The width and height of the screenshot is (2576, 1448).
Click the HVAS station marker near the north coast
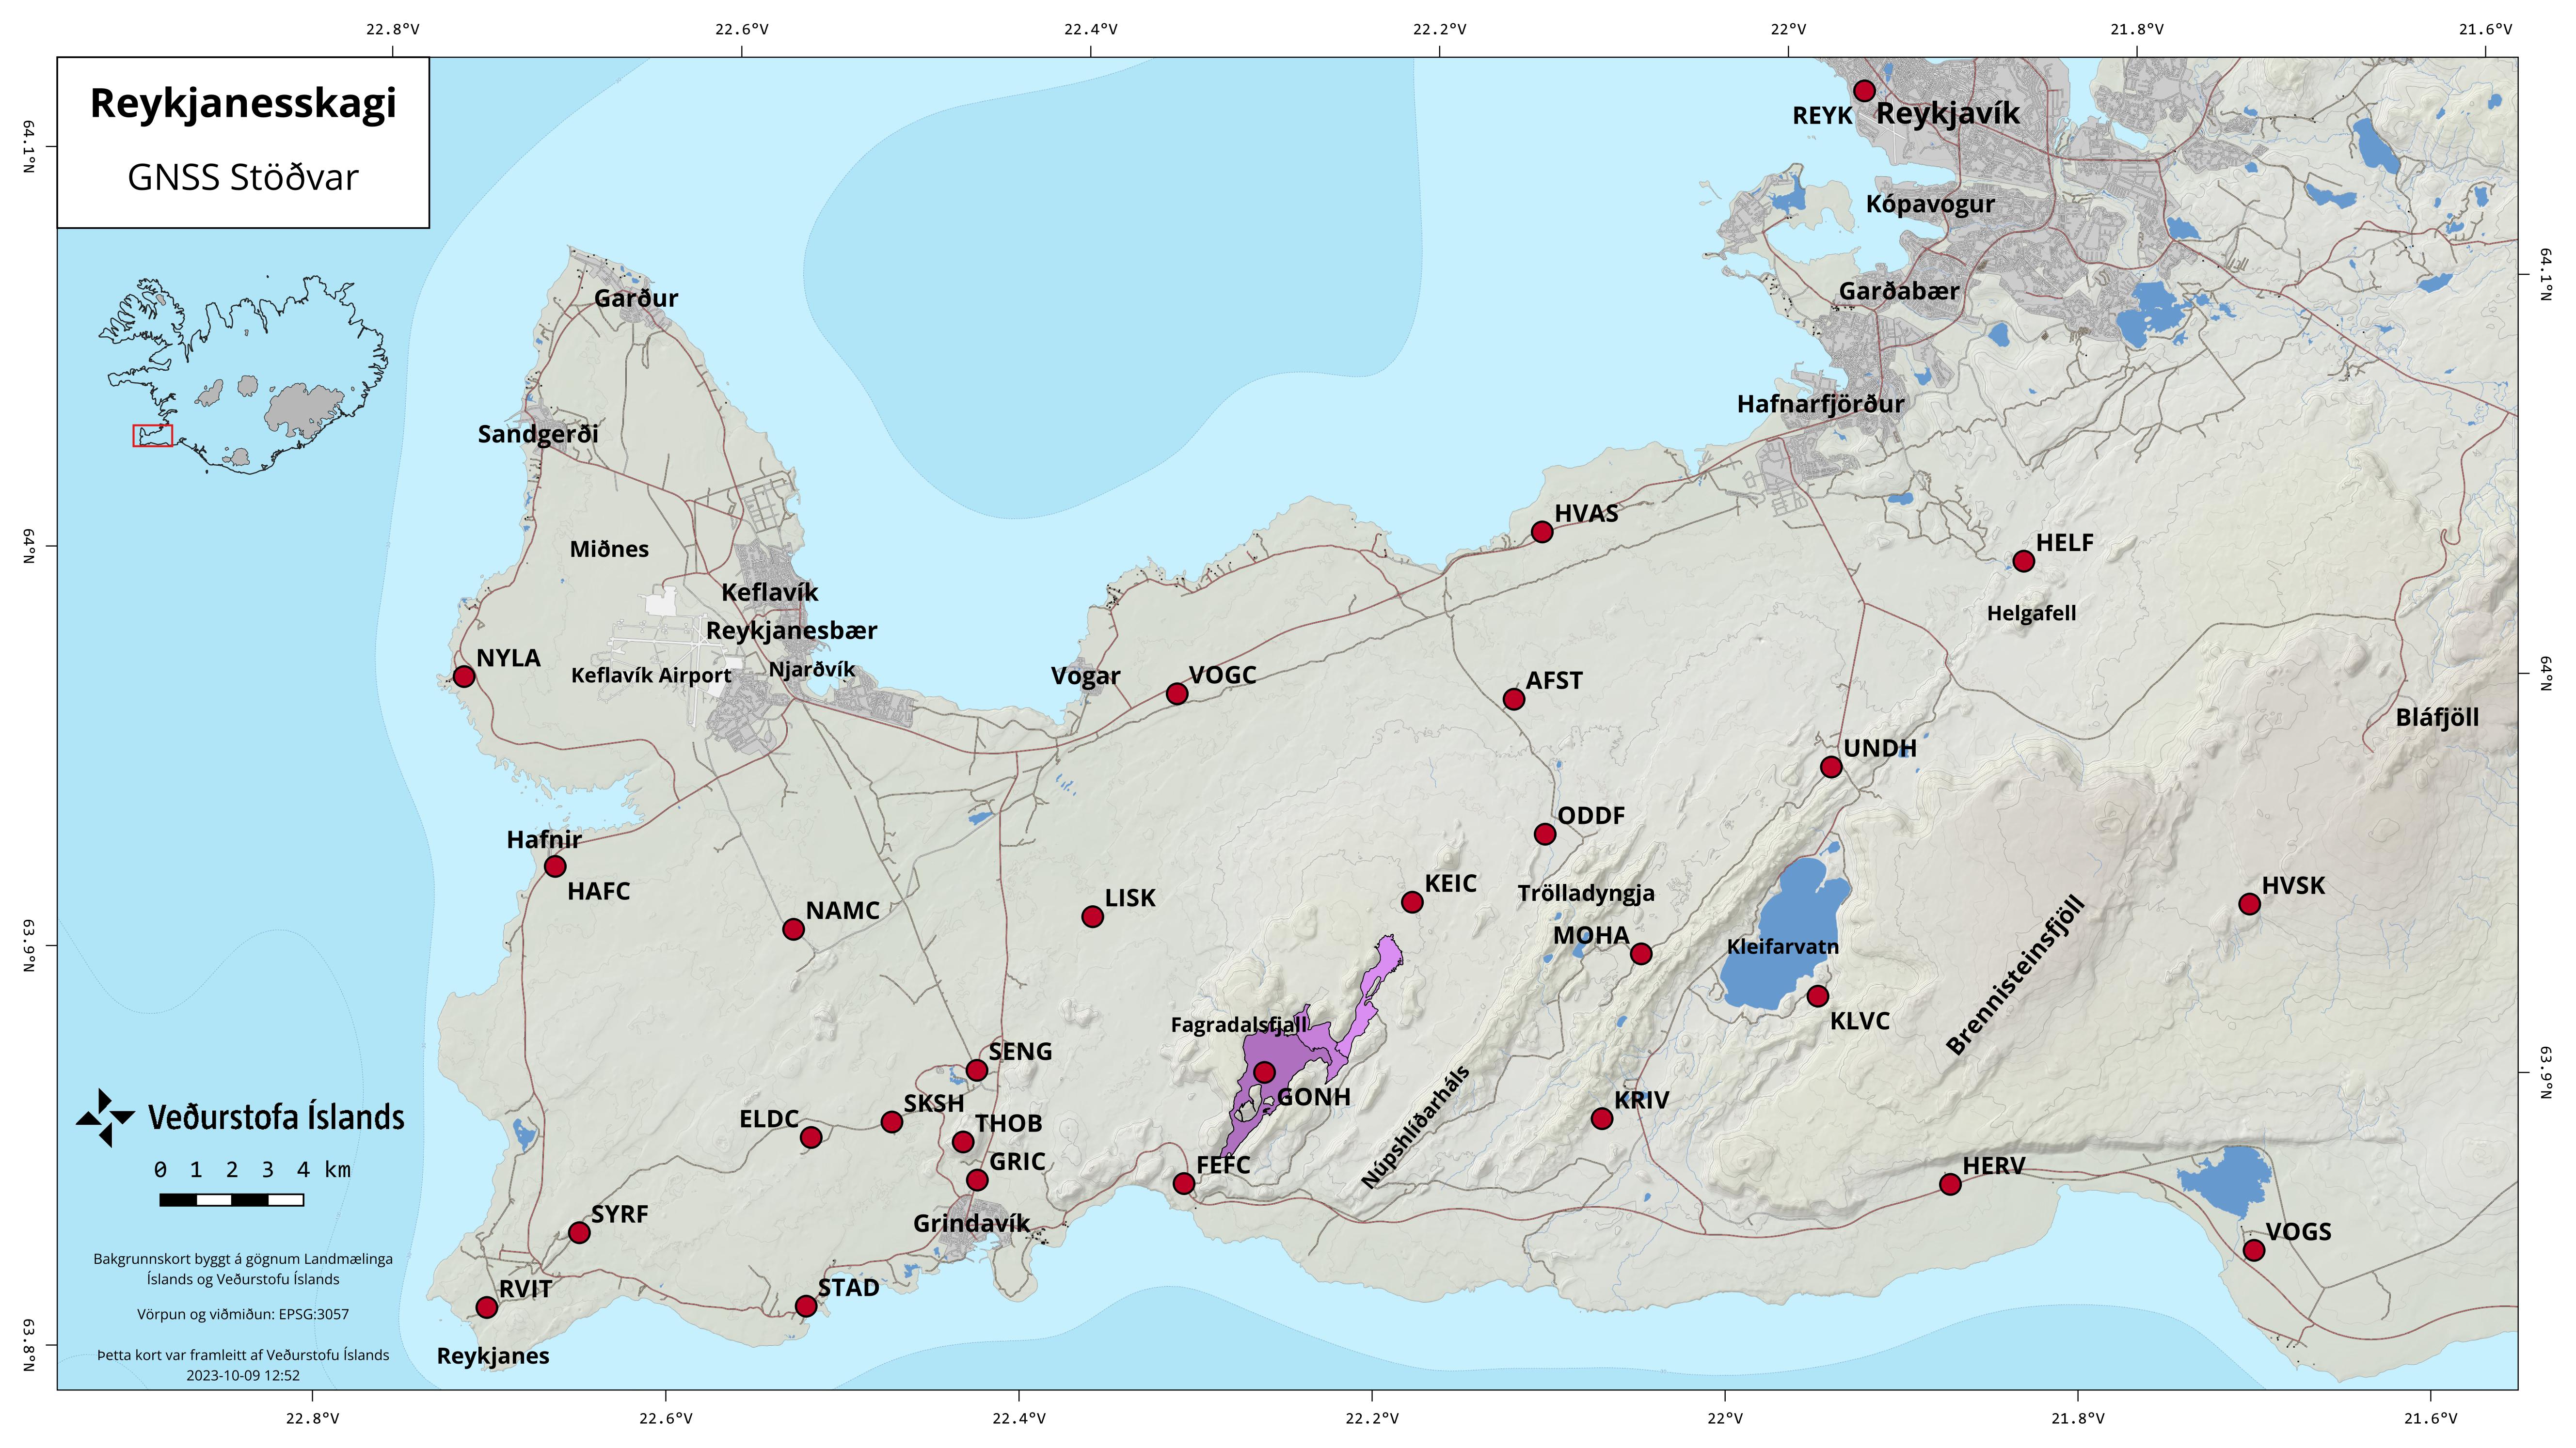1541,532
